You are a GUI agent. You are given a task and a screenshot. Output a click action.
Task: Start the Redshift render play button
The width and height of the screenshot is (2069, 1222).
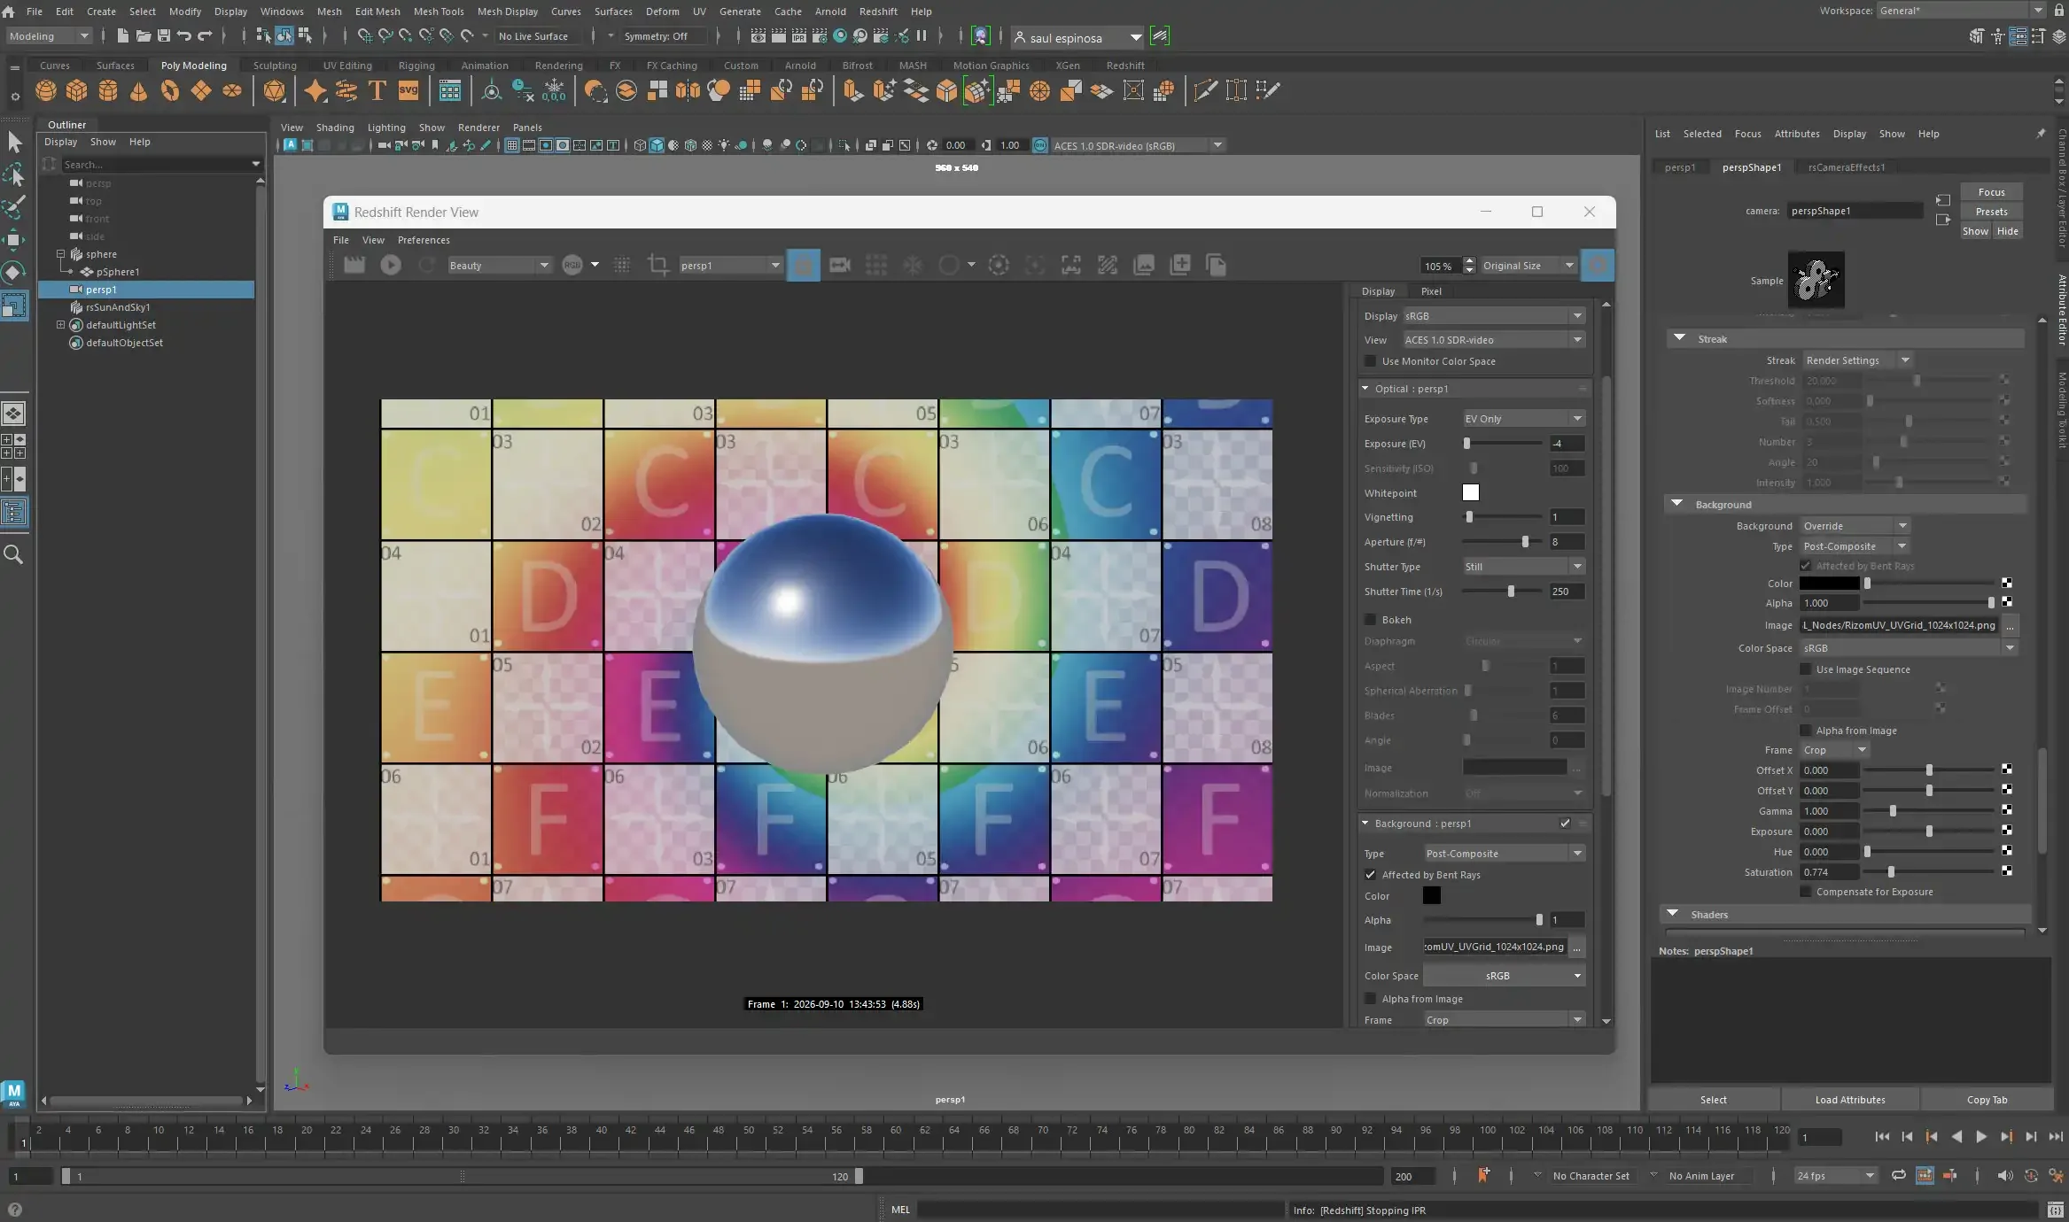click(x=390, y=265)
